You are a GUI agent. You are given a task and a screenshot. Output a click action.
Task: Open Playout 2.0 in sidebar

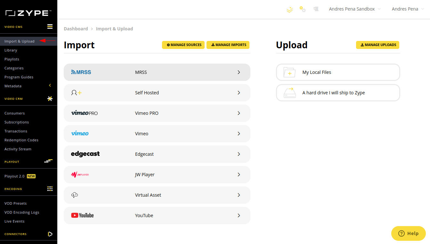20,176
